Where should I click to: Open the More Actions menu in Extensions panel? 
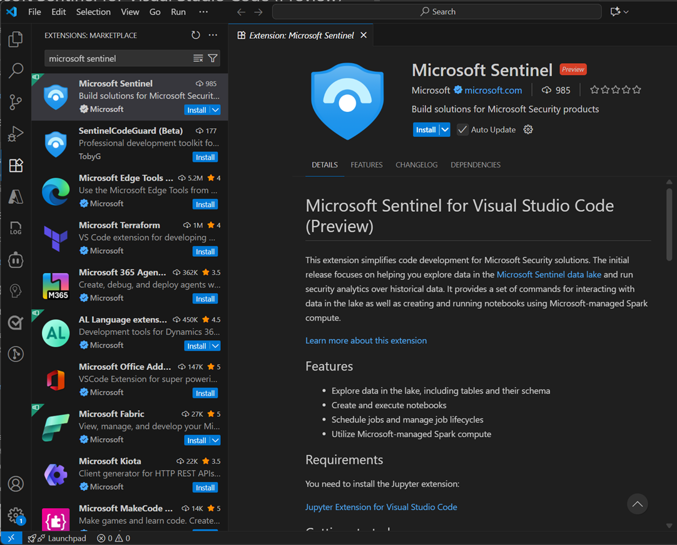(x=211, y=35)
